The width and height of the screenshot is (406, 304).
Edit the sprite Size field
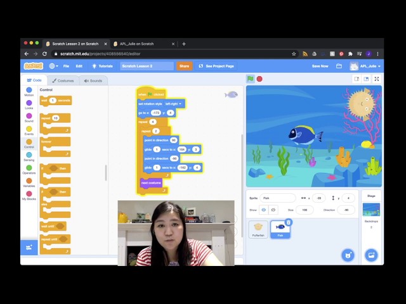coord(304,210)
